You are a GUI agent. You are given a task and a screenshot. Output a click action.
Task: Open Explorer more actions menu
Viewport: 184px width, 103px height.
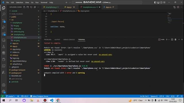(38, 7)
